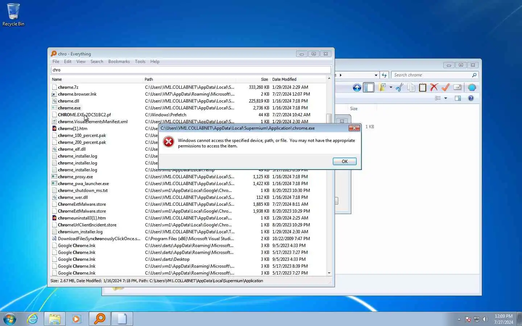Image resolution: width=522 pixels, height=326 pixels.
Task: Select DownloadFilesSynchronouslyClickOnce file icon
Action: click(54, 239)
